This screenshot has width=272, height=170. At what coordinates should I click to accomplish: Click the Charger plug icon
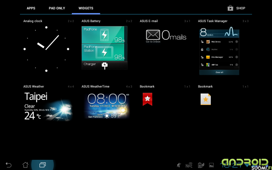(105, 65)
